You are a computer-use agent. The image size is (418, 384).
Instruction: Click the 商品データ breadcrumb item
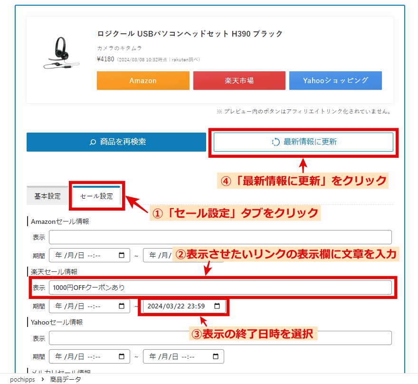(x=66, y=379)
